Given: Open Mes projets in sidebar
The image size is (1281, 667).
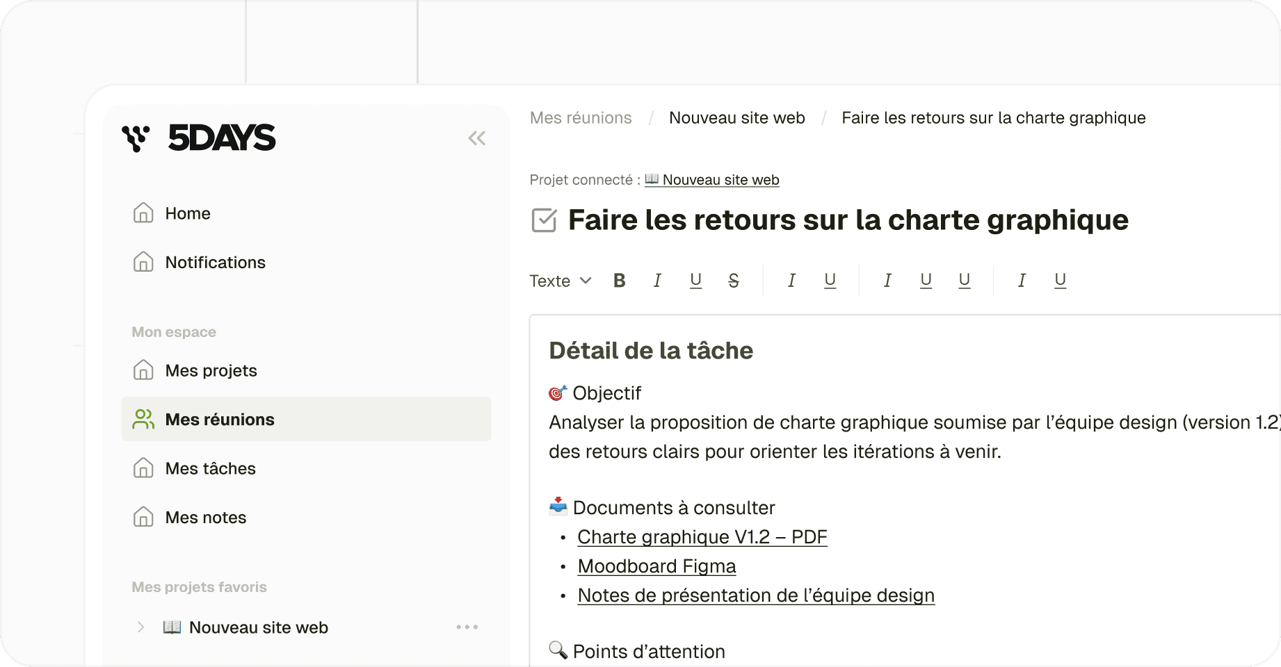Looking at the screenshot, I should [x=211, y=370].
